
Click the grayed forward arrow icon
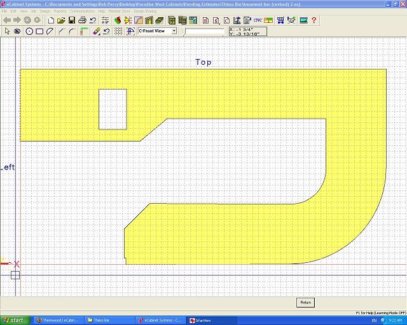click(x=17, y=20)
